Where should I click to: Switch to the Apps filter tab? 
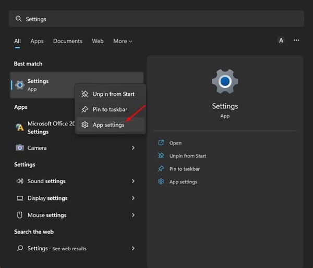click(x=37, y=41)
